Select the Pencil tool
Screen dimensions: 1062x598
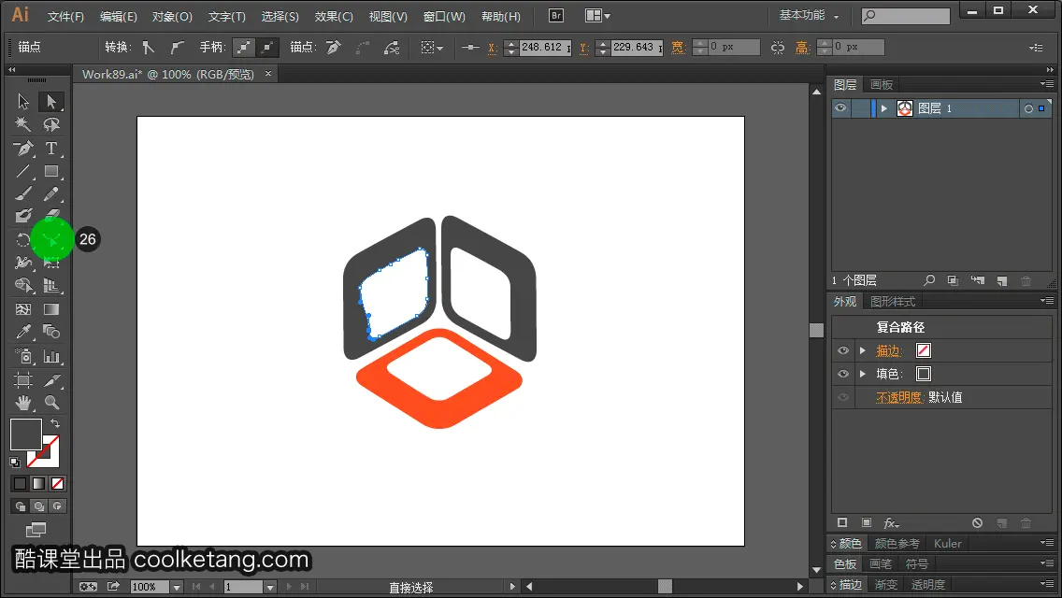coord(50,193)
